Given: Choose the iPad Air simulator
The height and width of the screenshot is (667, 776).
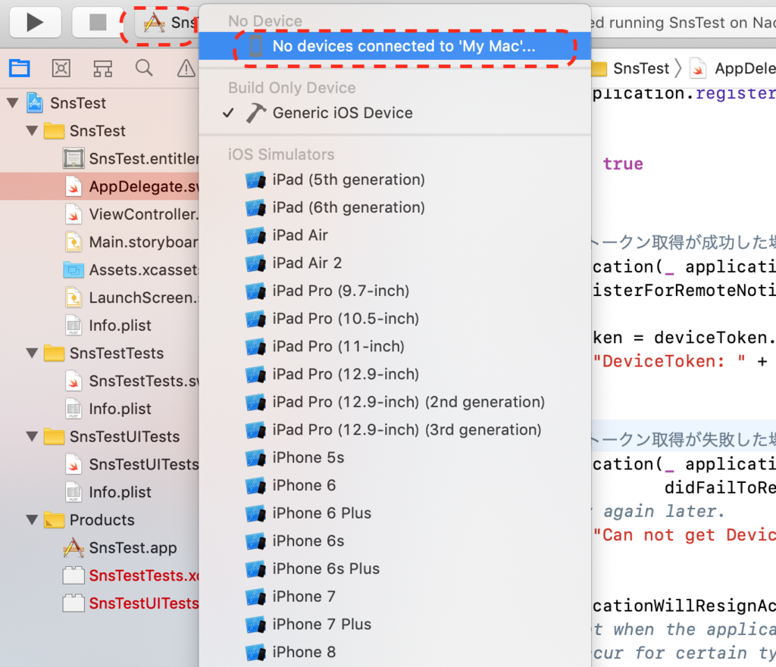Looking at the screenshot, I should coord(395,235).
